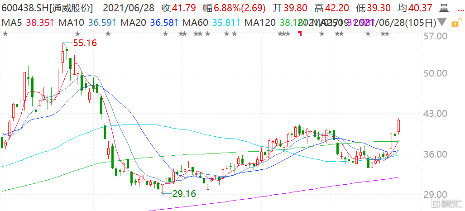Viewport: 465px width, 211px height.
Task: Click the latest red candlestick at chart's right
Action: click(399, 126)
